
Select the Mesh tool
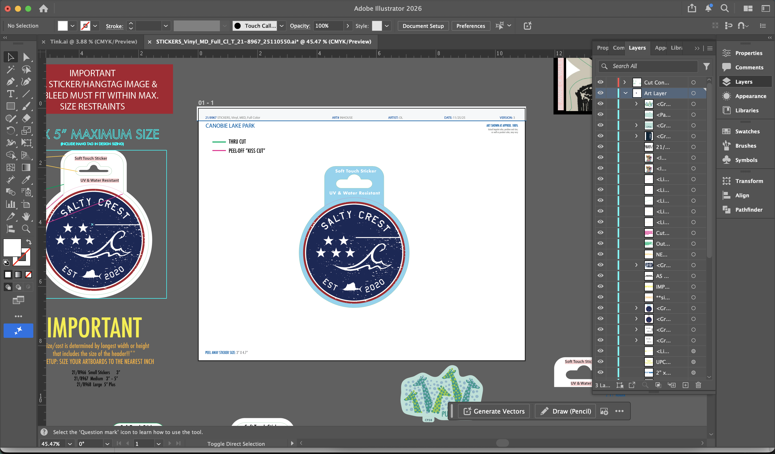(x=11, y=167)
